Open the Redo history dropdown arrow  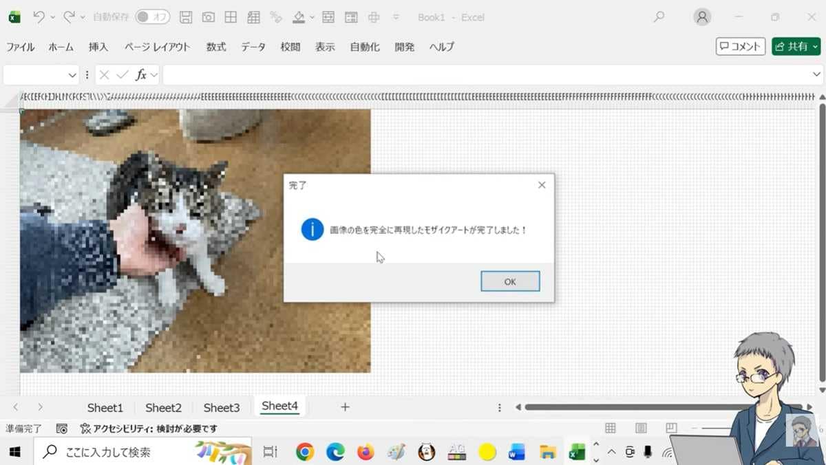coord(83,18)
